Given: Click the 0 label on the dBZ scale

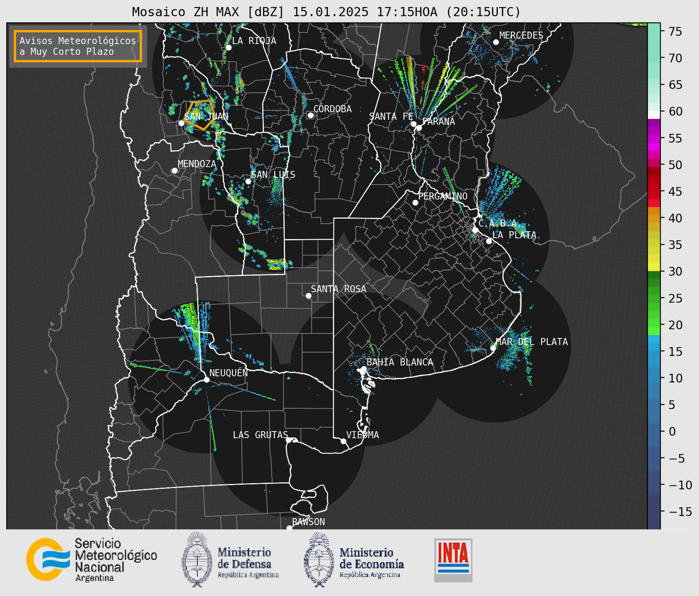Looking at the screenshot, I should click(x=671, y=431).
